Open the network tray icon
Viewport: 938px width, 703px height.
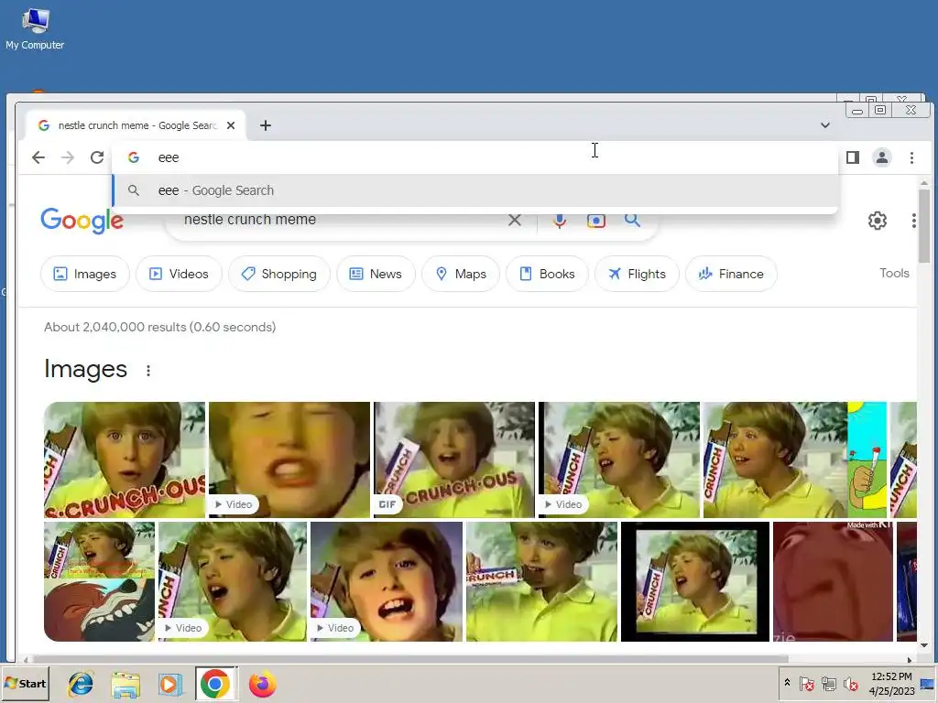(828, 684)
